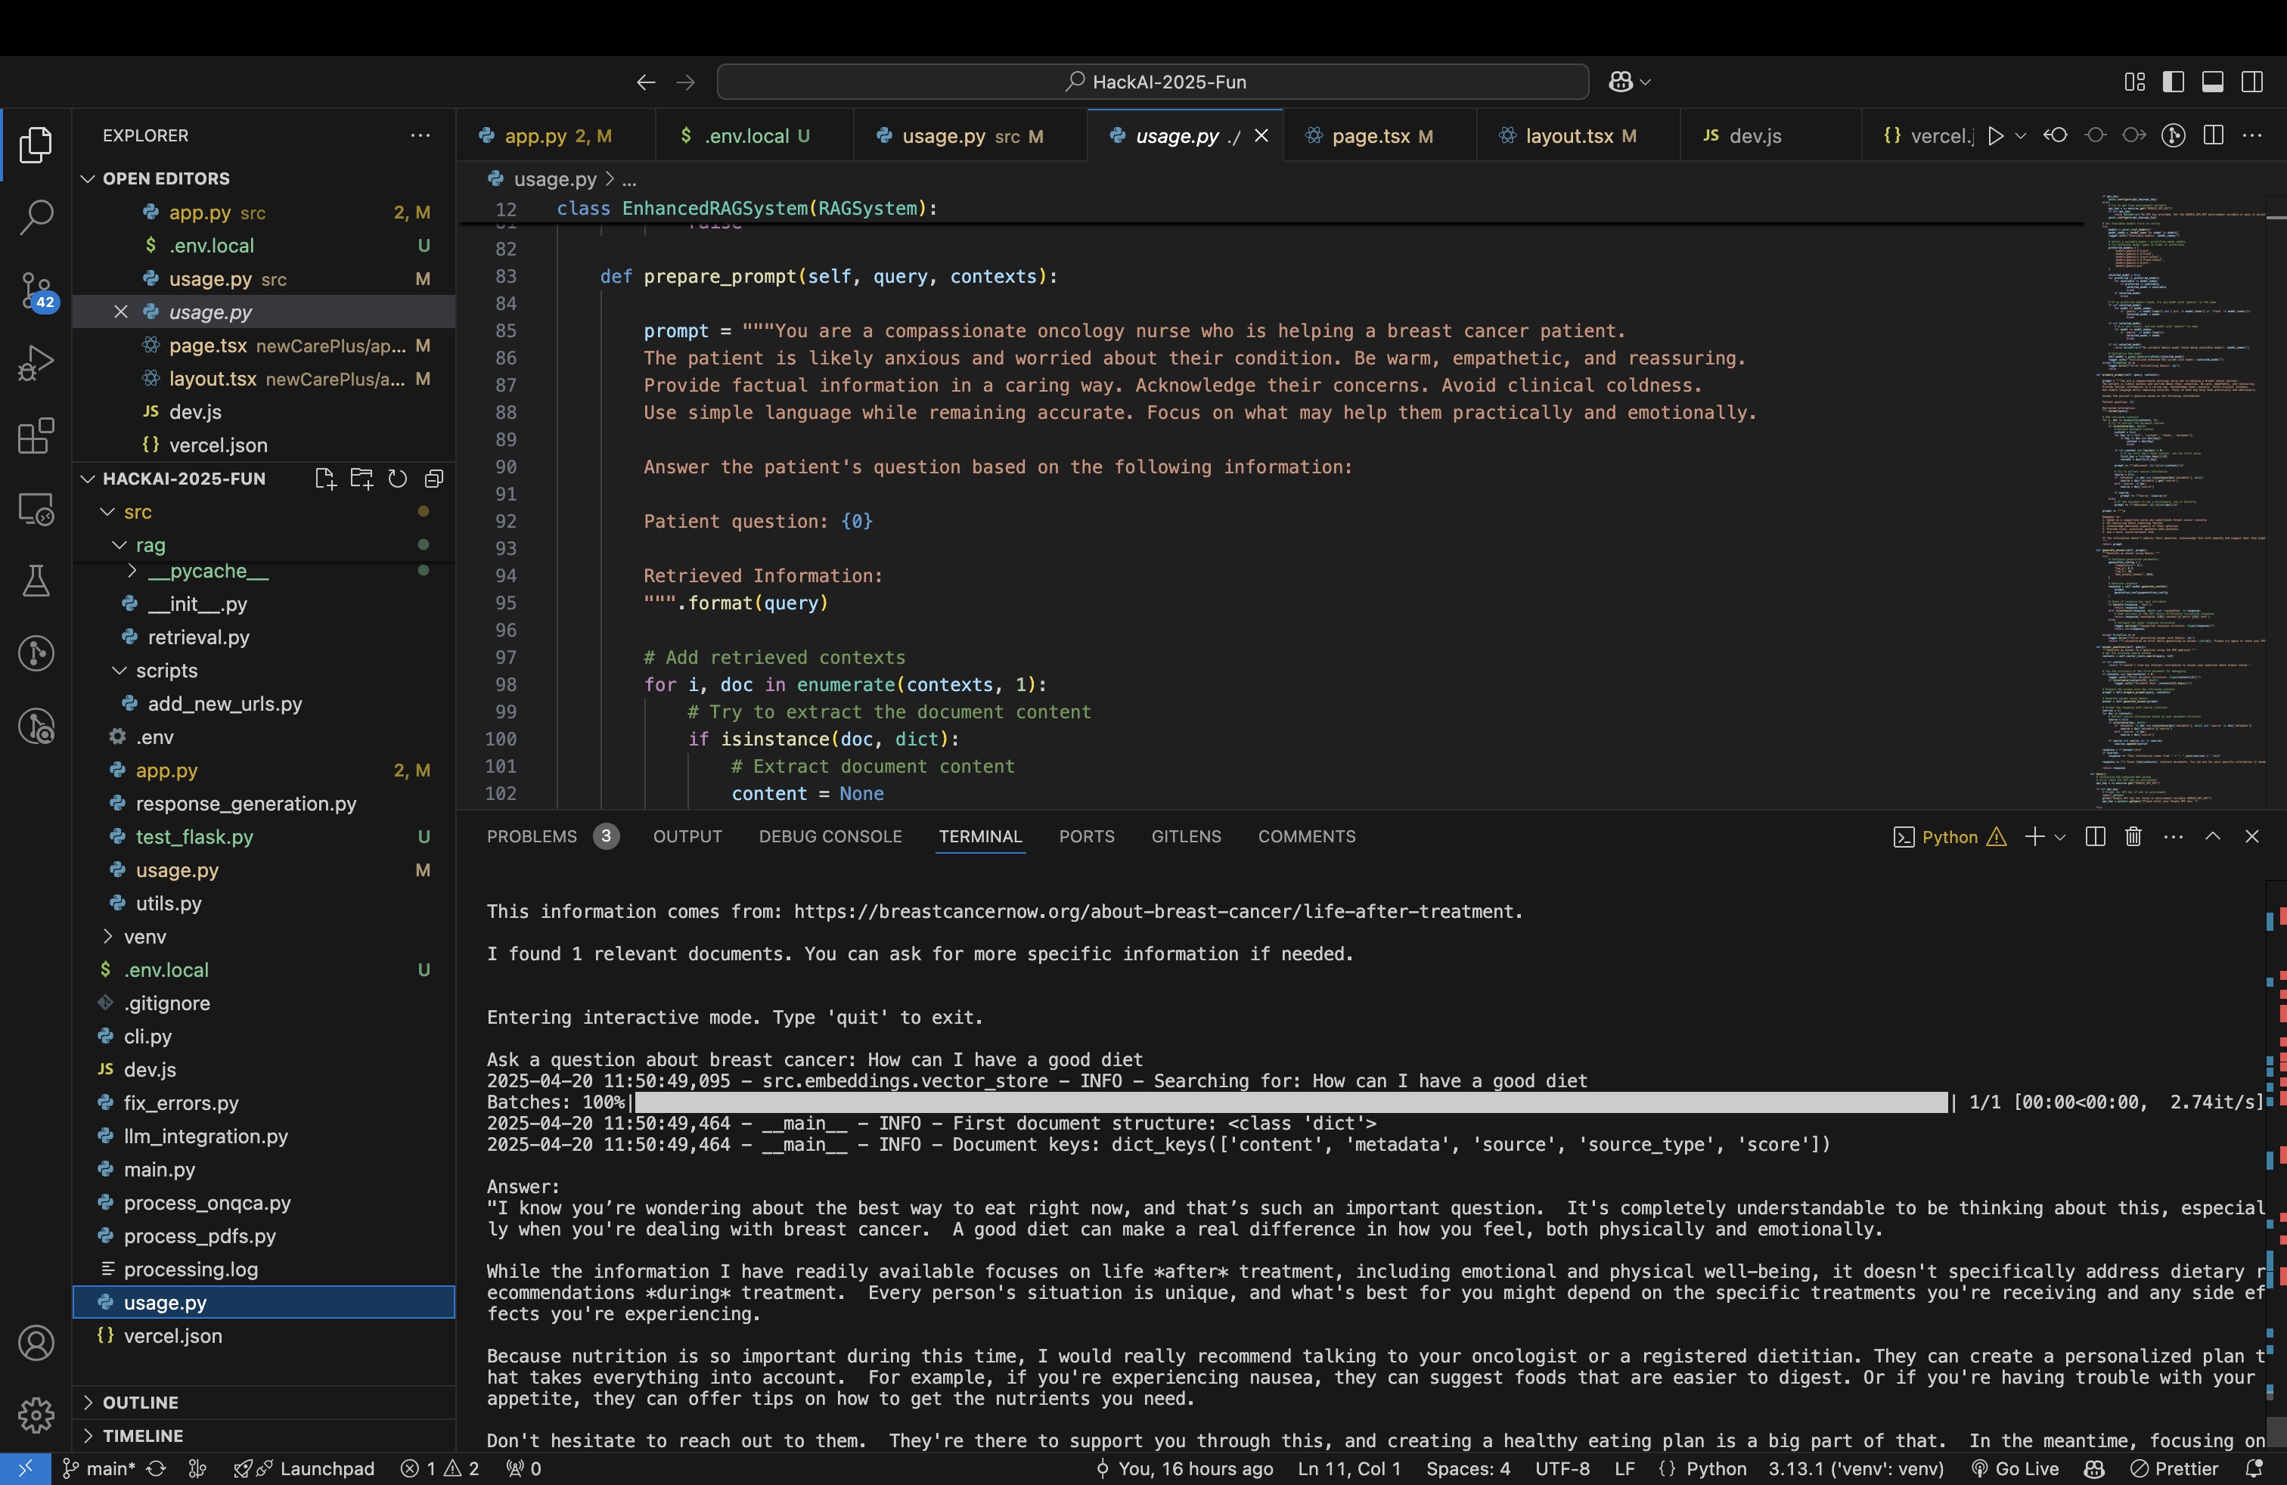Expand the venv folder

(x=144, y=937)
